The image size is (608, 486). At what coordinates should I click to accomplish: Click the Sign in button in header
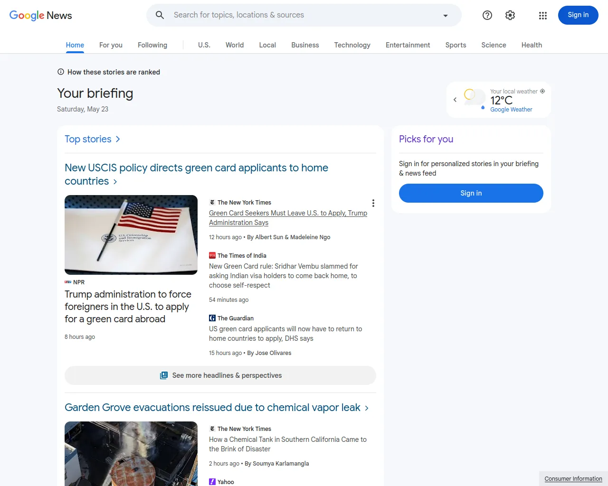point(578,15)
